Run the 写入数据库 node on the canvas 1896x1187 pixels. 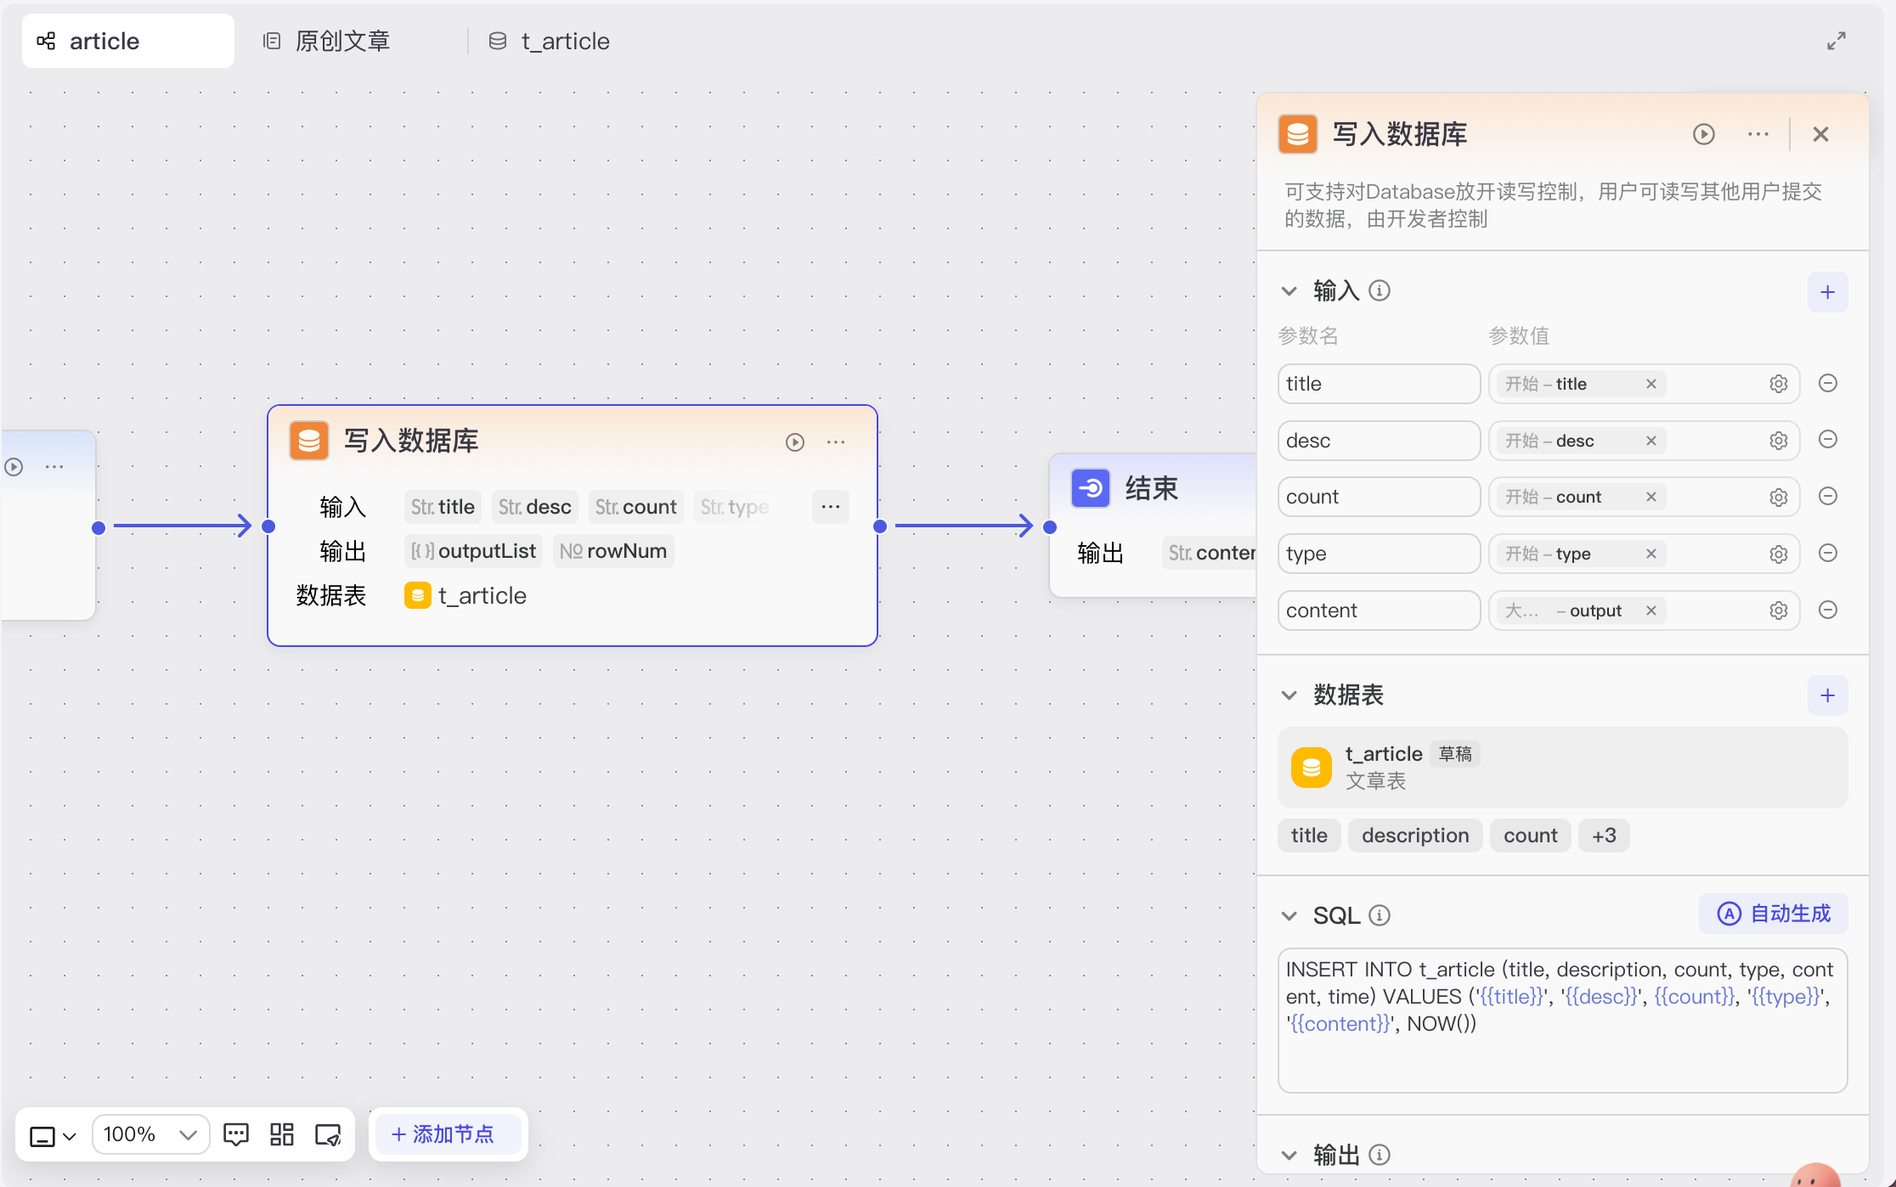point(794,442)
